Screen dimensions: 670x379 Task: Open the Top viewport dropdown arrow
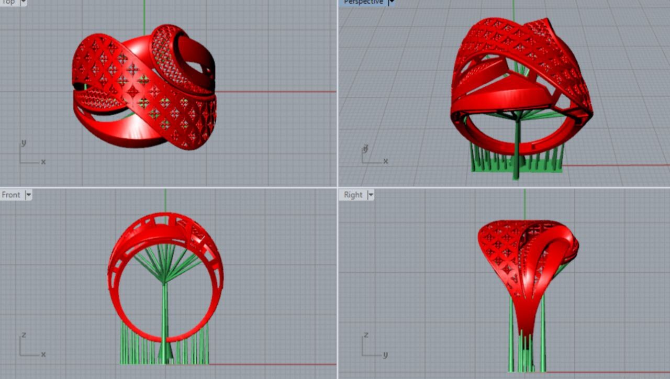pos(23,2)
